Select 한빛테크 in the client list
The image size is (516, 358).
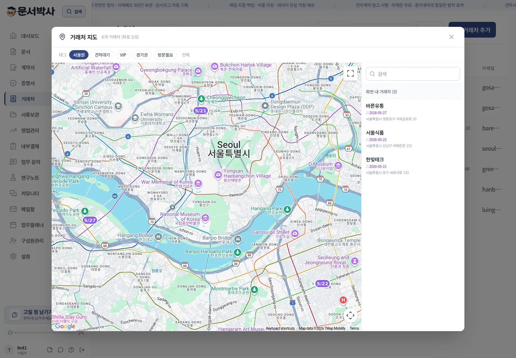[413, 165]
